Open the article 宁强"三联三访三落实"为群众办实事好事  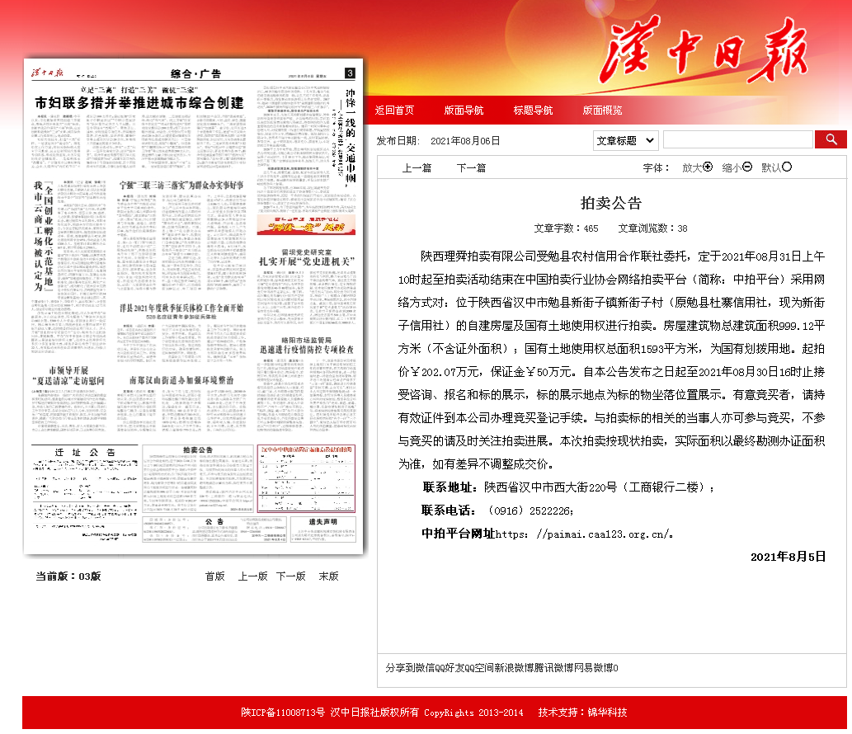tap(181, 186)
